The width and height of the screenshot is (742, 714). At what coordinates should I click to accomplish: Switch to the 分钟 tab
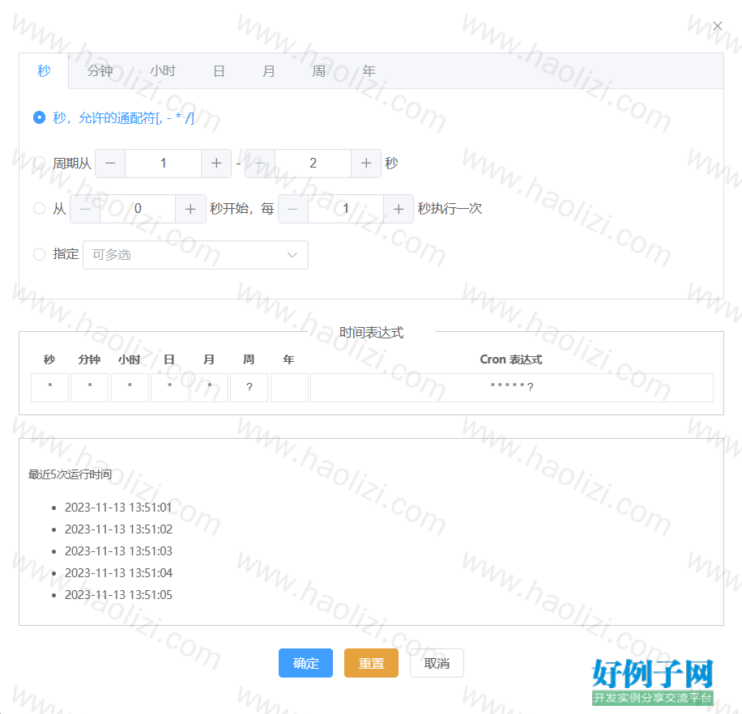(x=100, y=71)
